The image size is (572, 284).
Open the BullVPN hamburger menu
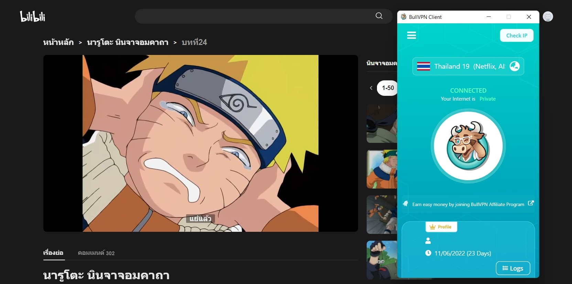[x=411, y=35]
